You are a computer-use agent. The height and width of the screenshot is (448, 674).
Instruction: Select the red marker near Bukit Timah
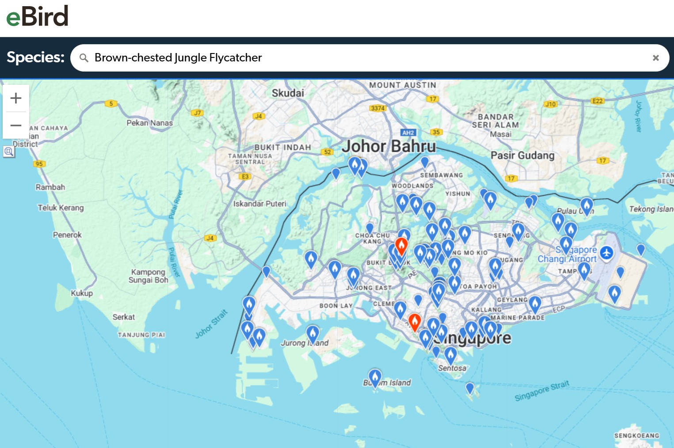(401, 245)
